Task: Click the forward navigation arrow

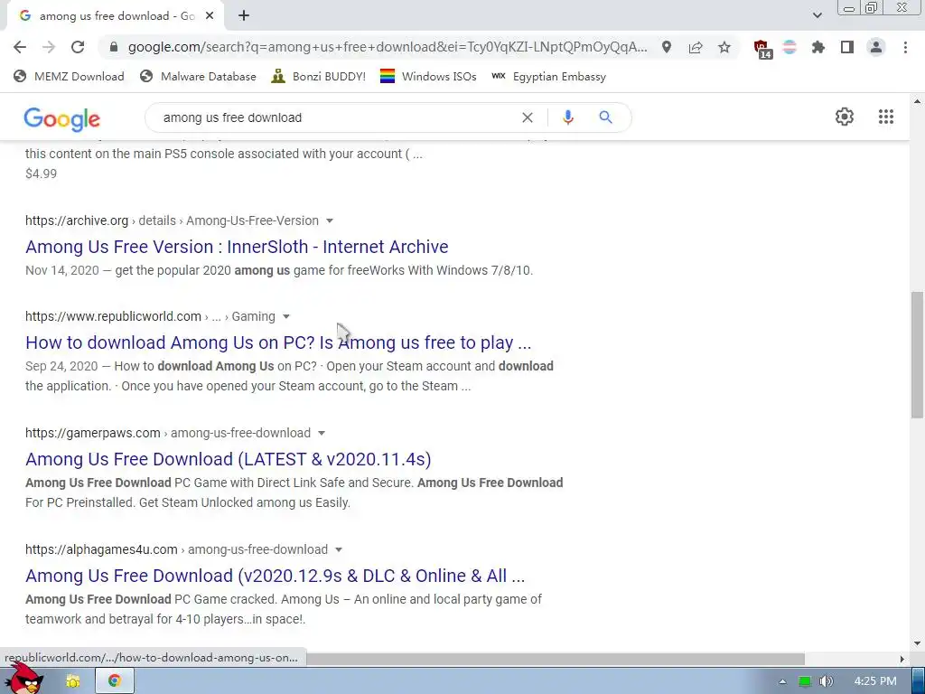Action: 49,47
